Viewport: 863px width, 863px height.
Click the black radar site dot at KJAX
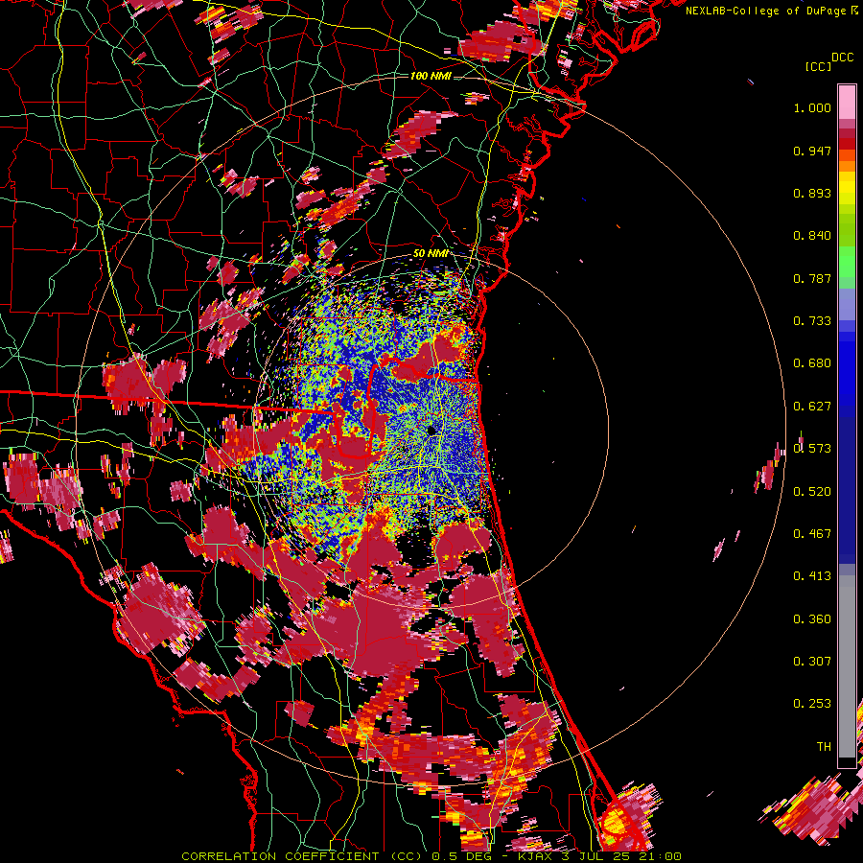[431, 430]
